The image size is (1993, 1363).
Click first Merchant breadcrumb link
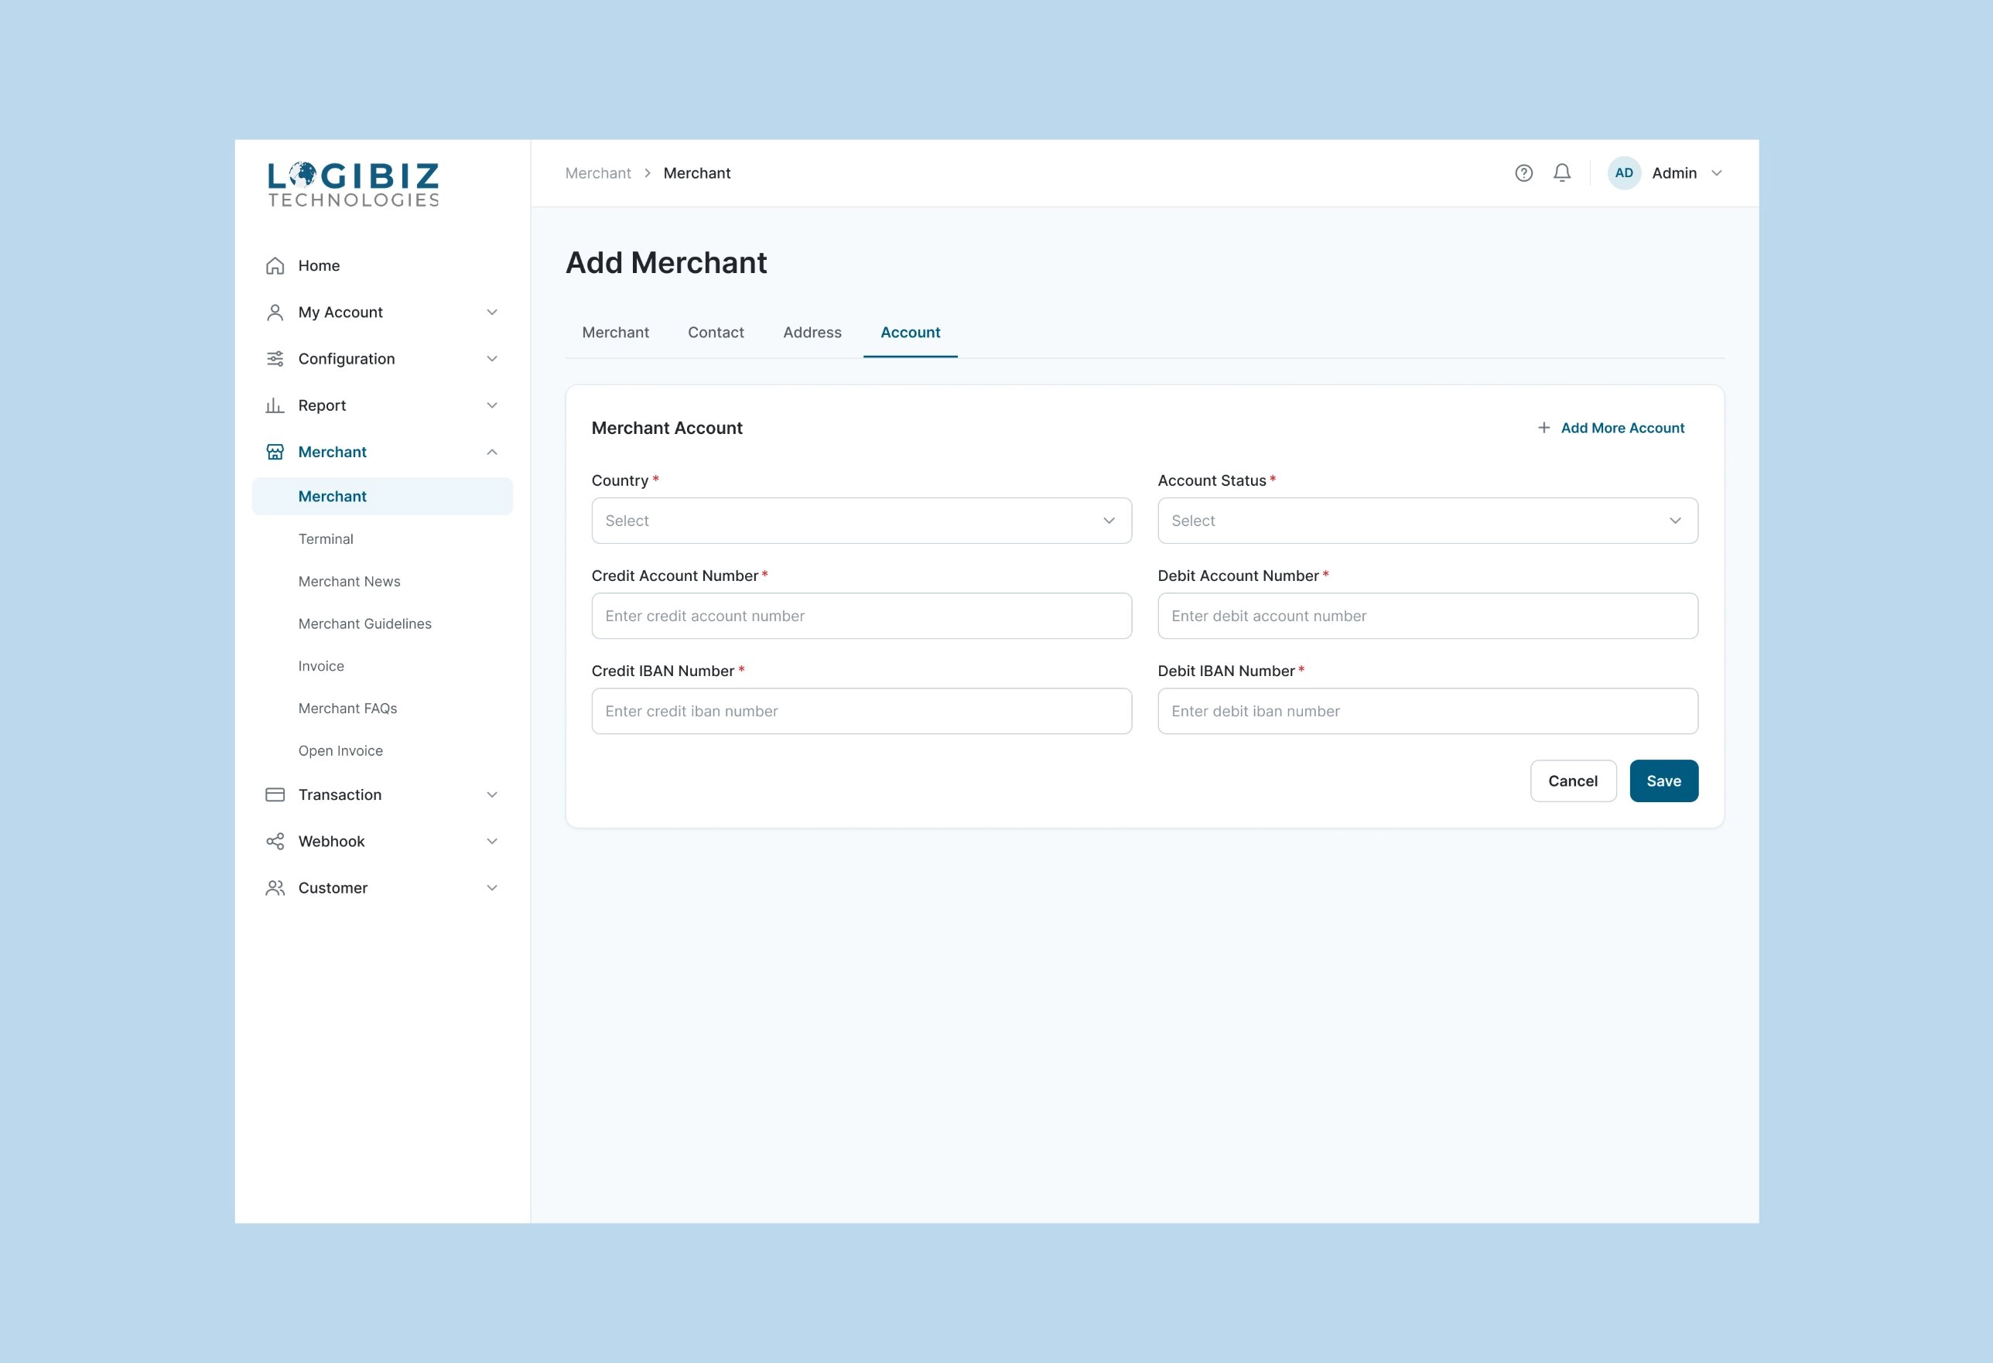[x=598, y=173]
